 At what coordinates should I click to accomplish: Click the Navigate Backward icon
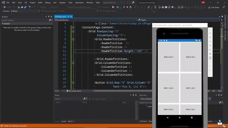click(x=5, y=7)
